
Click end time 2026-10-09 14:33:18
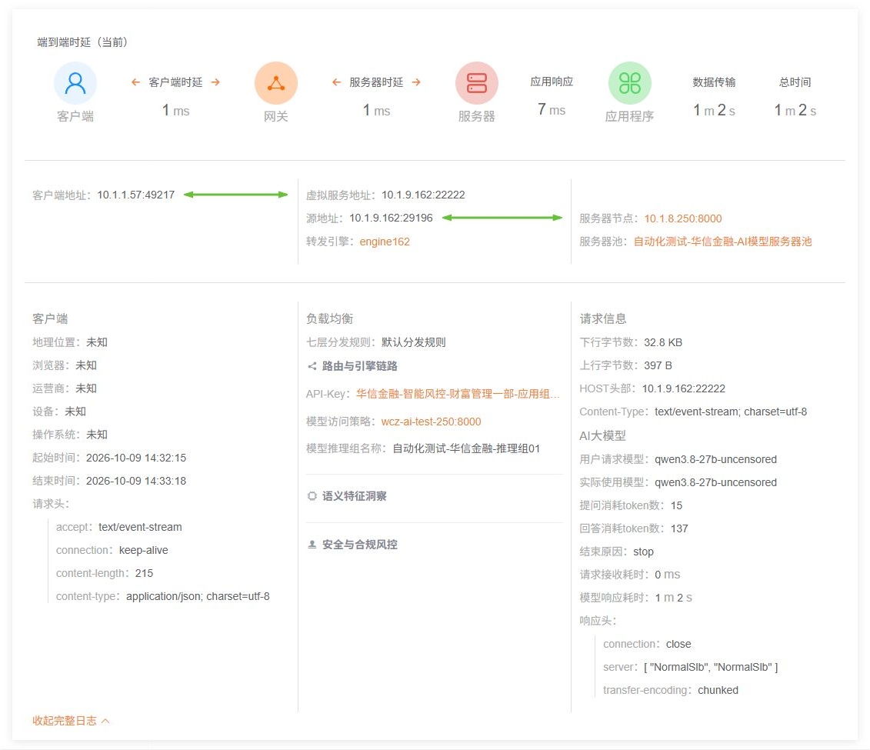(136, 481)
